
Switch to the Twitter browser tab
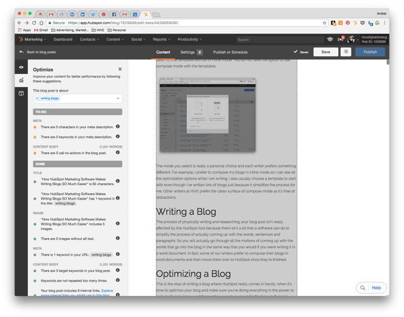(x=93, y=15)
